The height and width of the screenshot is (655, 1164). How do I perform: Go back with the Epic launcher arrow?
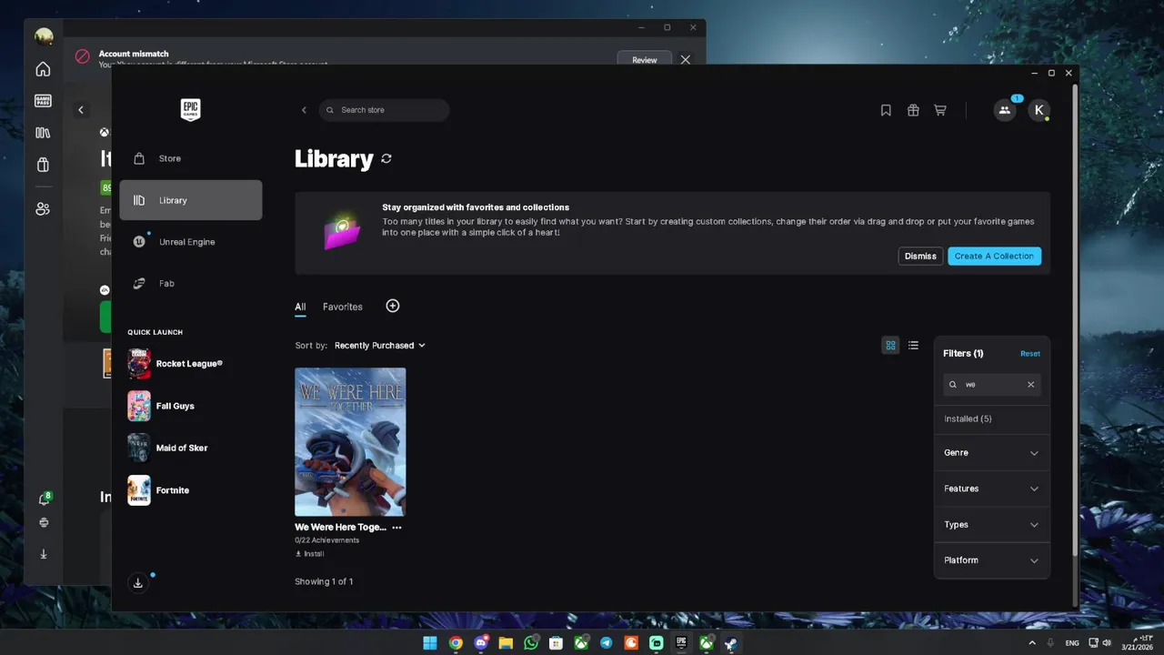click(x=304, y=110)
